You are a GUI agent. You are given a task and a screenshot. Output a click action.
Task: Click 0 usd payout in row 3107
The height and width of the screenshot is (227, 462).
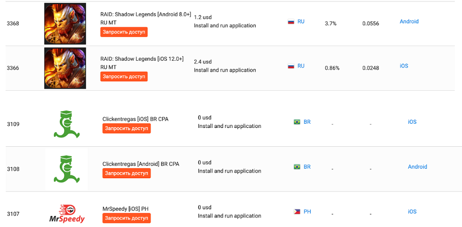tap(205, 207)
